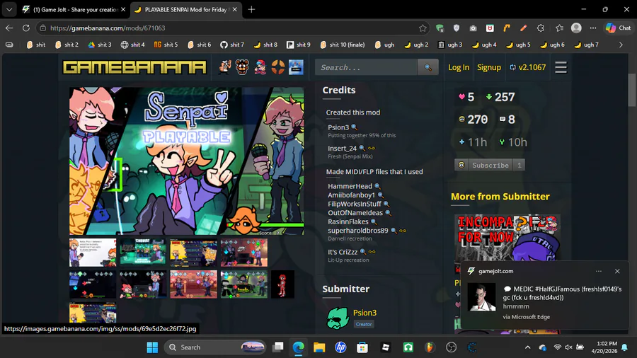Click the link icon beside Insert_24
Screen dimensions: 637x358
point(372,149)
